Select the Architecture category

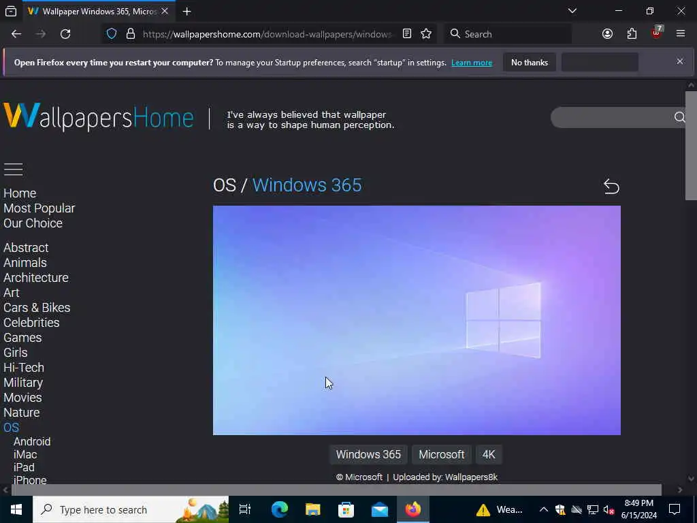pyautogui.click(x=36, y=278)
